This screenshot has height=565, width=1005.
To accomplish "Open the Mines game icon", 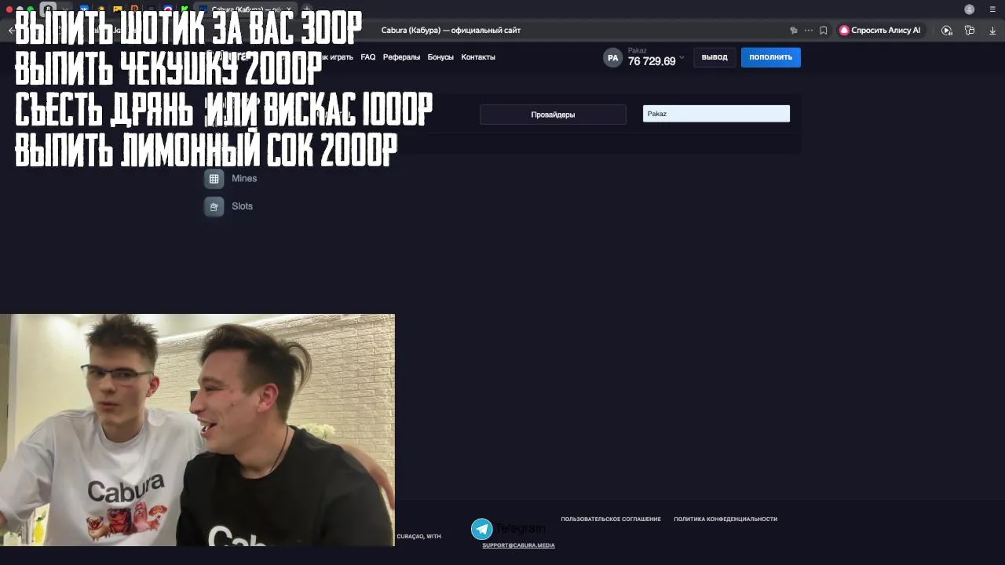I will pyautogui.click(x=214, y=179).
